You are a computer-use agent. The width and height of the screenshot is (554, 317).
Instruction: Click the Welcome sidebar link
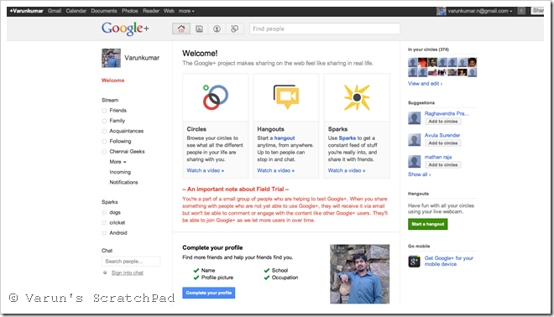(112, 81)
